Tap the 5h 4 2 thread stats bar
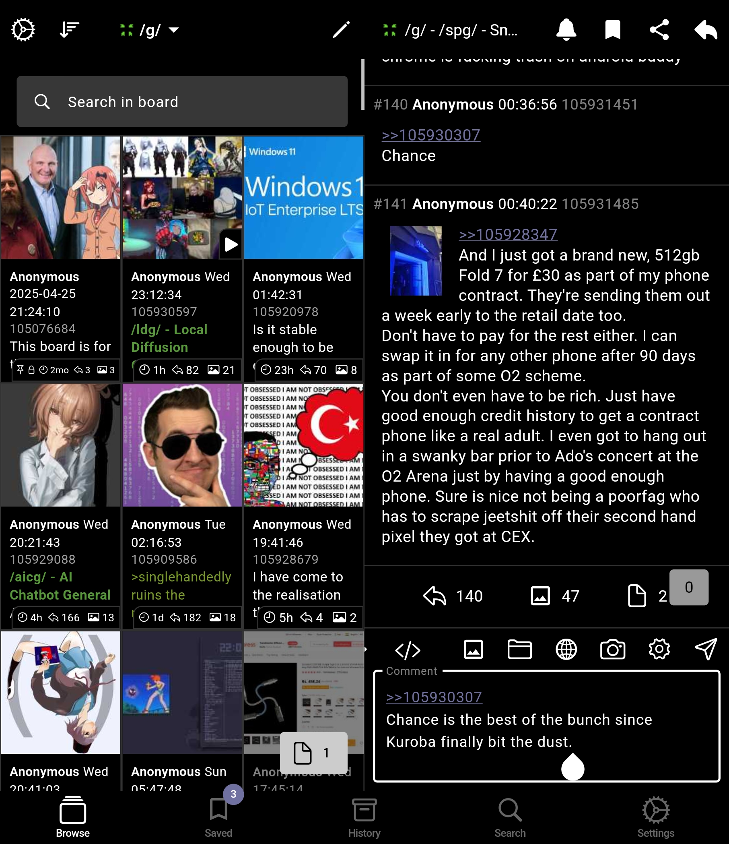 (x=310, y=618)
